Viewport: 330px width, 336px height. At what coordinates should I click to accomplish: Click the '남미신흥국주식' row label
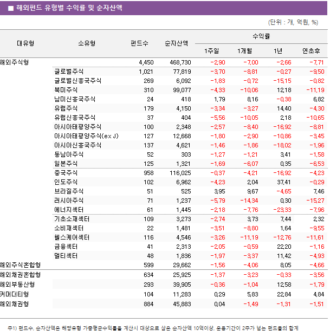click(75, 99)
